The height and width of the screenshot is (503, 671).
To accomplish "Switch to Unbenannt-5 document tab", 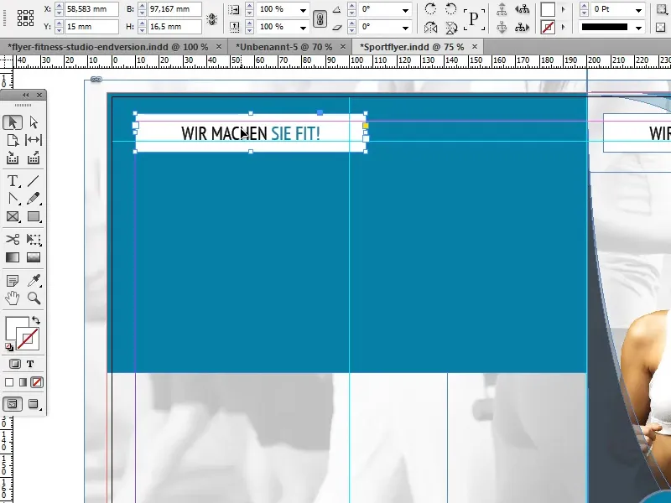I will [x=283, y=47].
